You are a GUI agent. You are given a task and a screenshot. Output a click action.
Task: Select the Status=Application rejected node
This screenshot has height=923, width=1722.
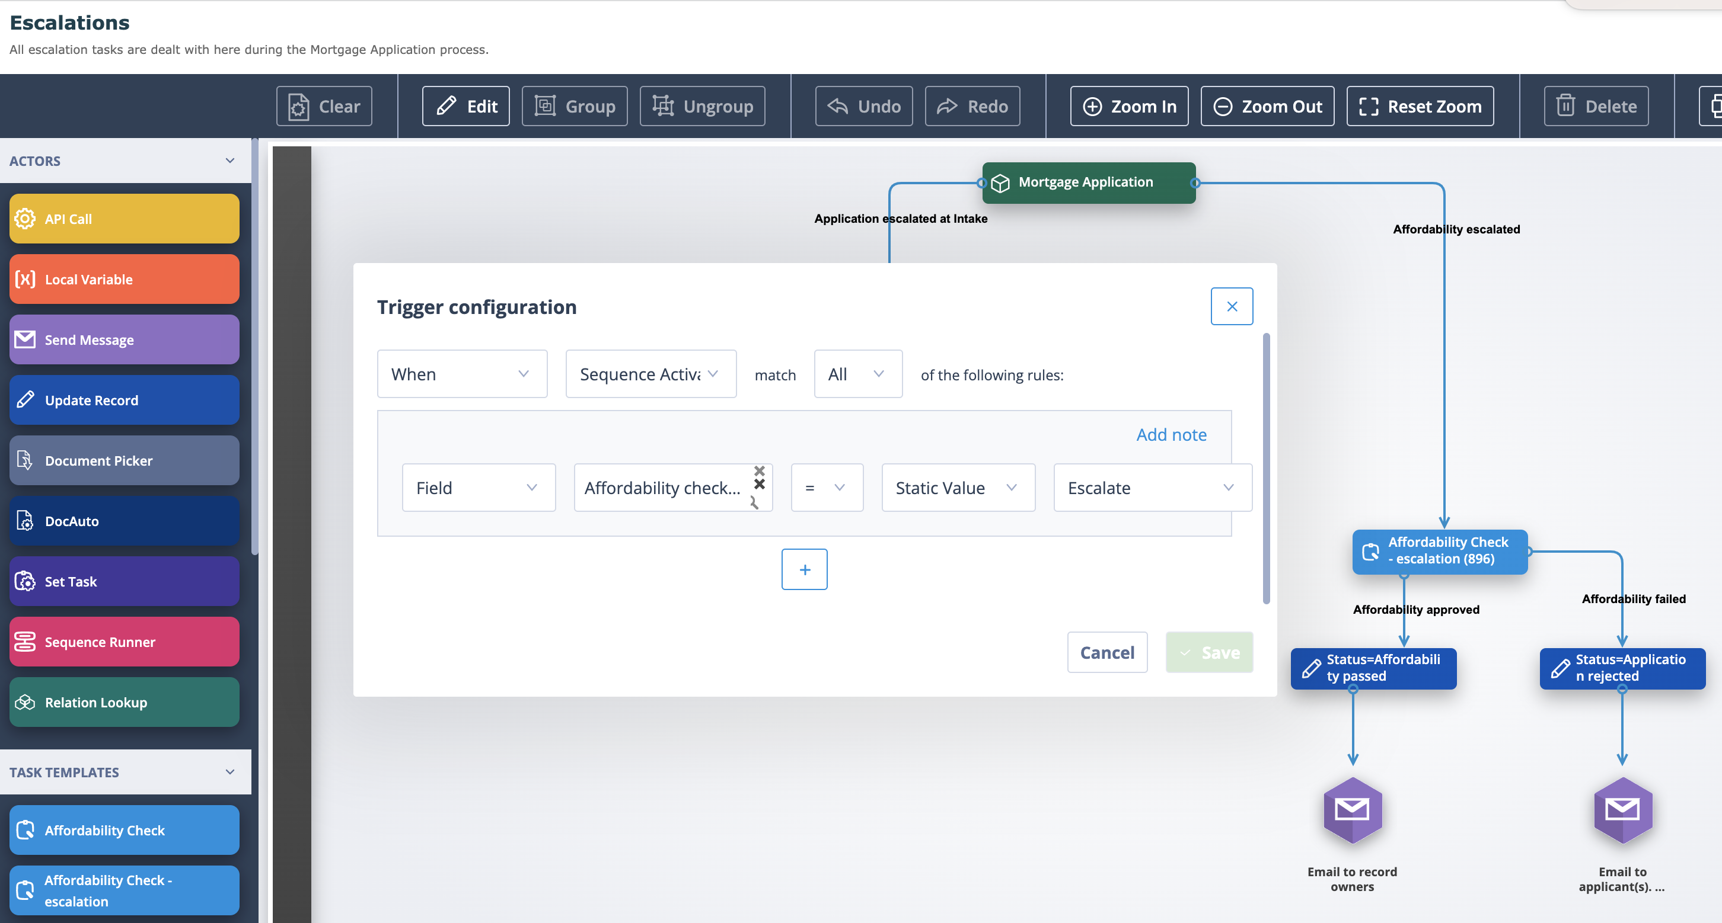[x=1622, y=668]
